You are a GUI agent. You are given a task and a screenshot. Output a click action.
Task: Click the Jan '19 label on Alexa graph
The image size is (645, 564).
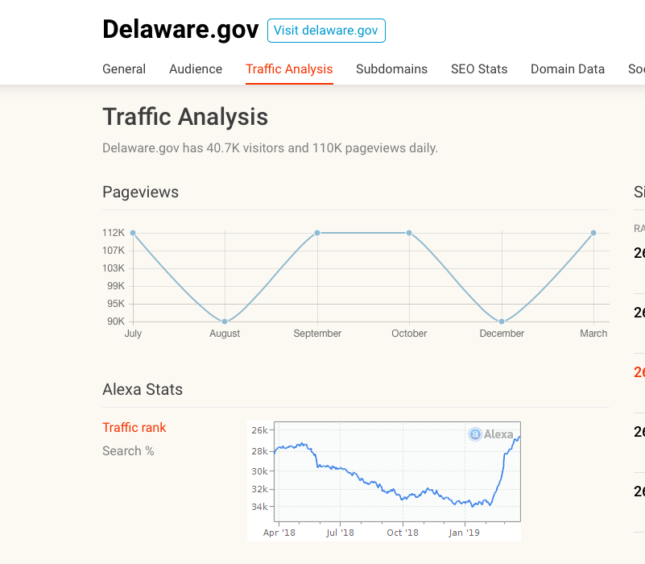464,533
